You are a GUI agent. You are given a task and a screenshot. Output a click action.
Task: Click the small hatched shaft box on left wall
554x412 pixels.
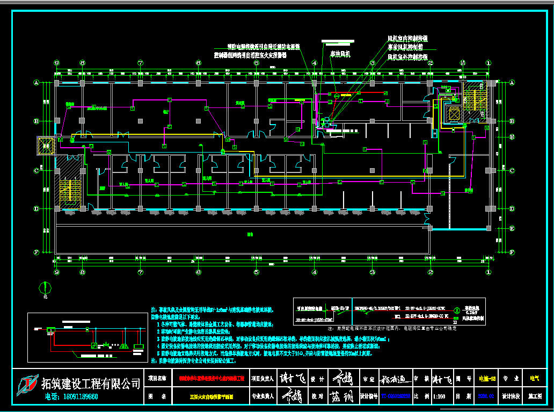tap(46, 146)
